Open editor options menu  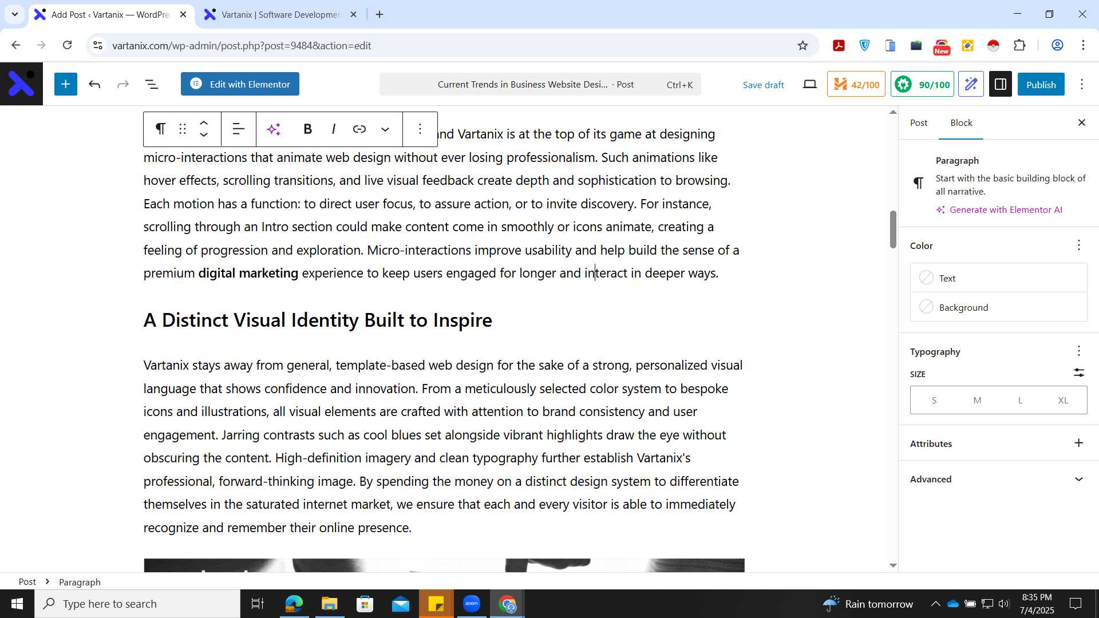(1081, 85)
